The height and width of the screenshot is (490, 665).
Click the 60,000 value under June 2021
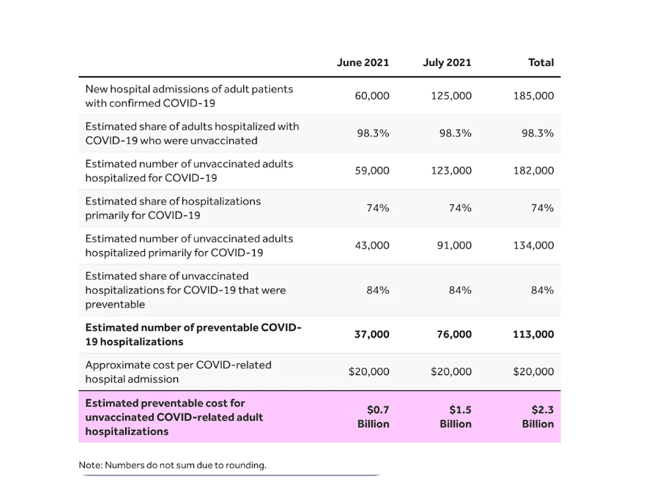[x=372, y=96]
